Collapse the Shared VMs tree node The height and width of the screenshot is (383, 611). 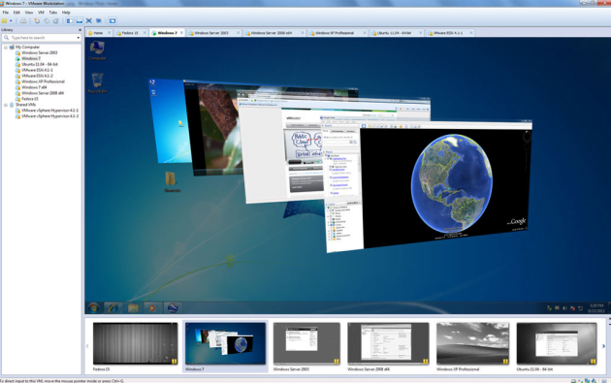coord(6,105)
